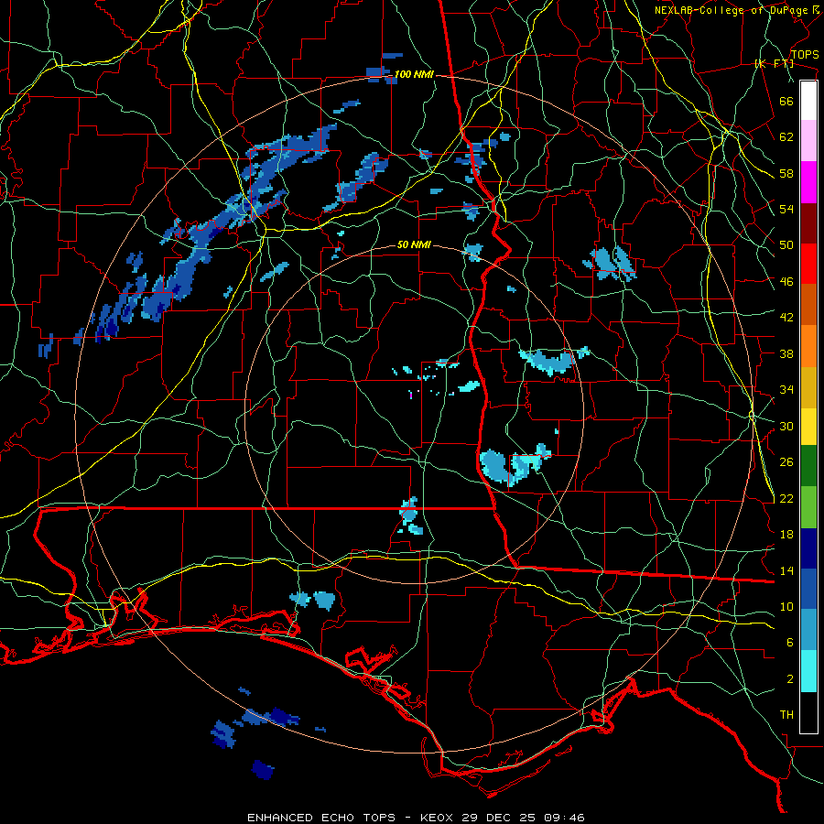This screenshot has height=824, width=824.
Task: Select the 22 legend value
Action: pos(786,499)
